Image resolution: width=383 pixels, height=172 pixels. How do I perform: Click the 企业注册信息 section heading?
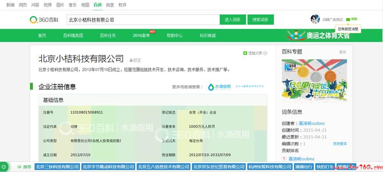[57, 87]
